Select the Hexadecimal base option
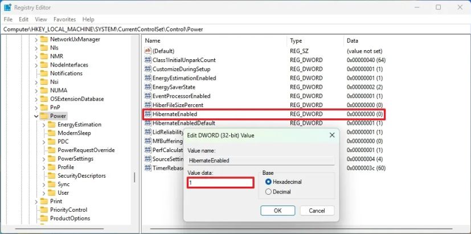The width and height of the screenshot is (471, 234). pos(269,182)
